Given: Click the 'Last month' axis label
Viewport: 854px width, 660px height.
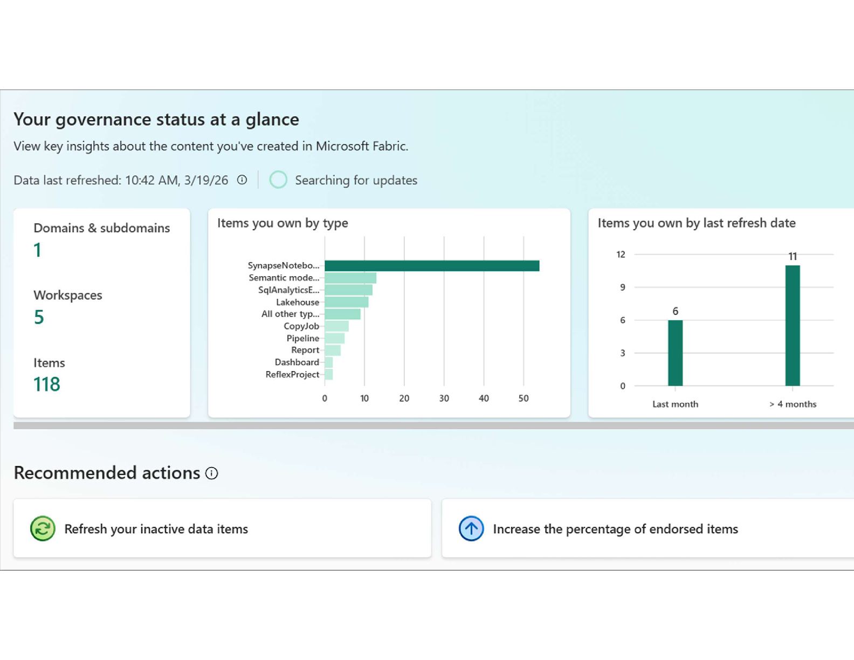Looking at the screenshot, I should coord(675,404).
